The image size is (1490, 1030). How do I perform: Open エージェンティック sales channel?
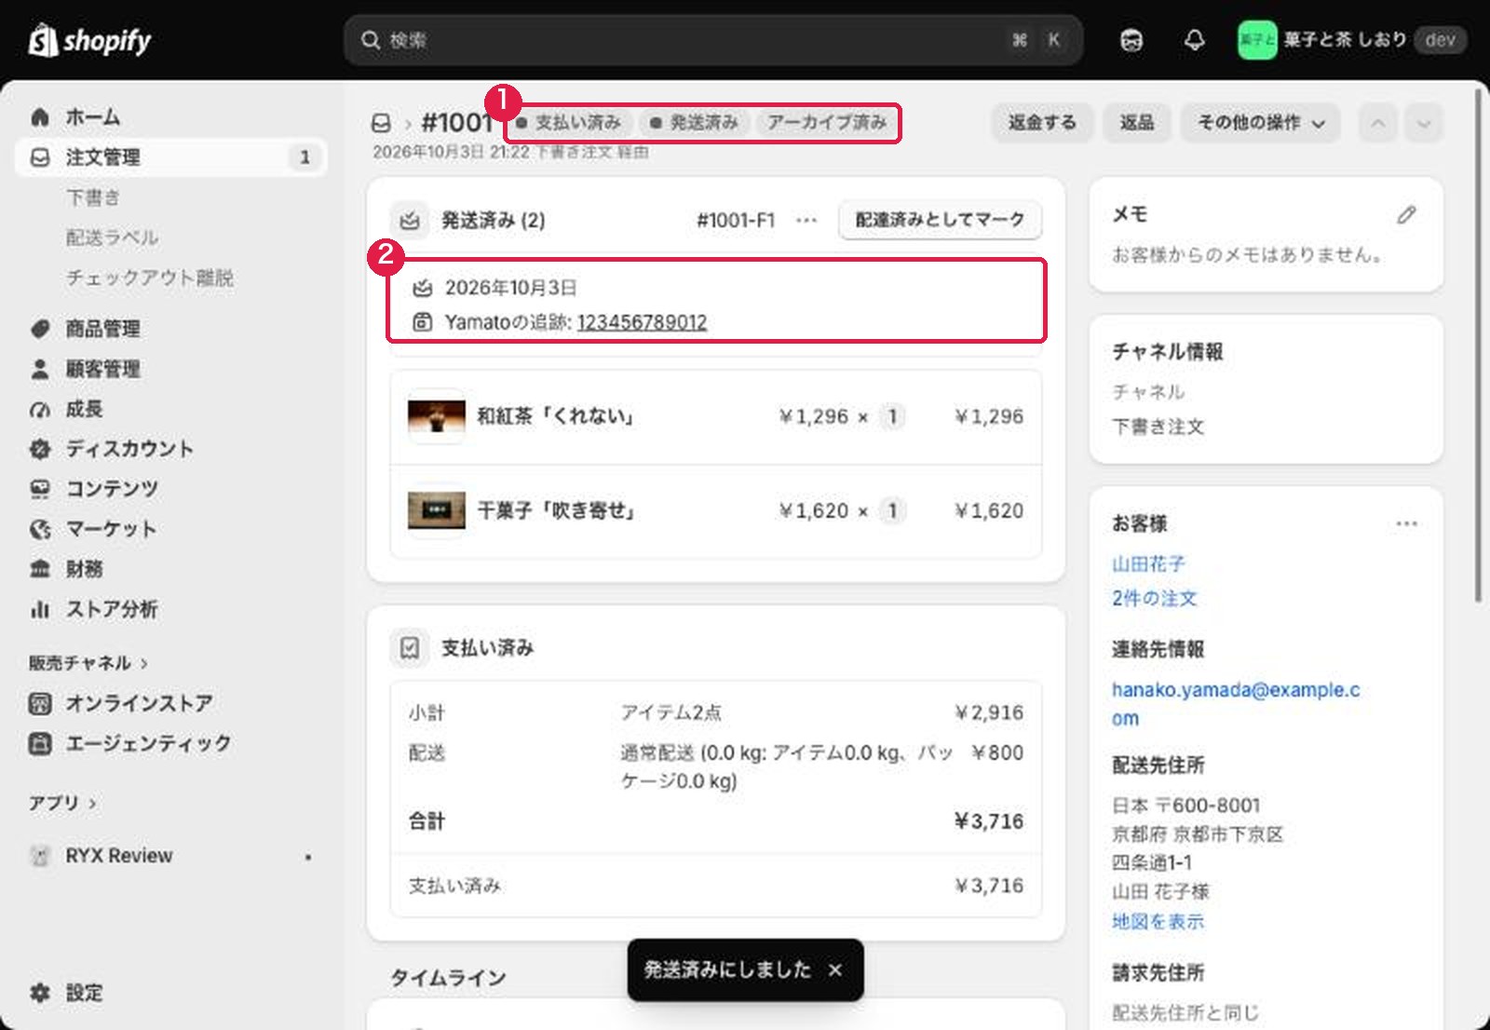[171, 743]
